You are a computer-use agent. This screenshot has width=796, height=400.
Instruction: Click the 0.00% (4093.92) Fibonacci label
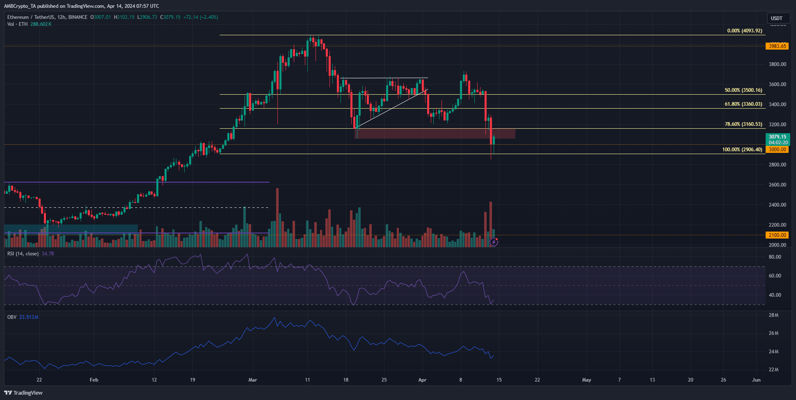tap(744, 31)
